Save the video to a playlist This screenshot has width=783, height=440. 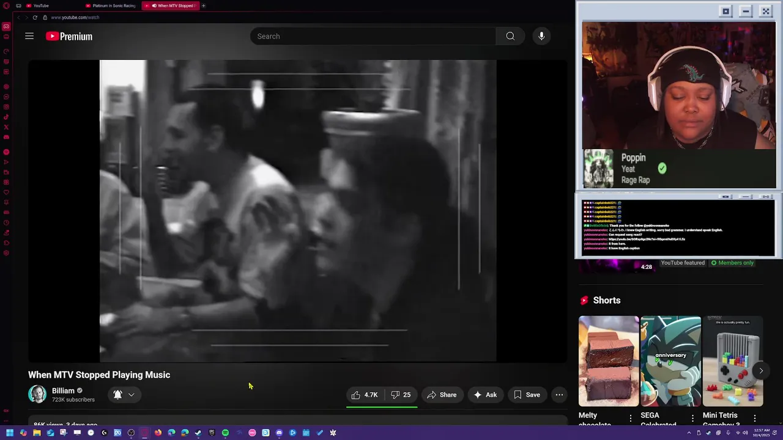click(527, 395)
